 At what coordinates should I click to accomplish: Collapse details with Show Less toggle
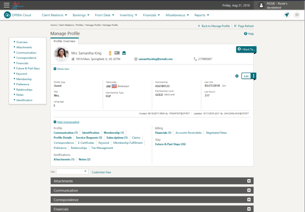[x=62, y=69]
